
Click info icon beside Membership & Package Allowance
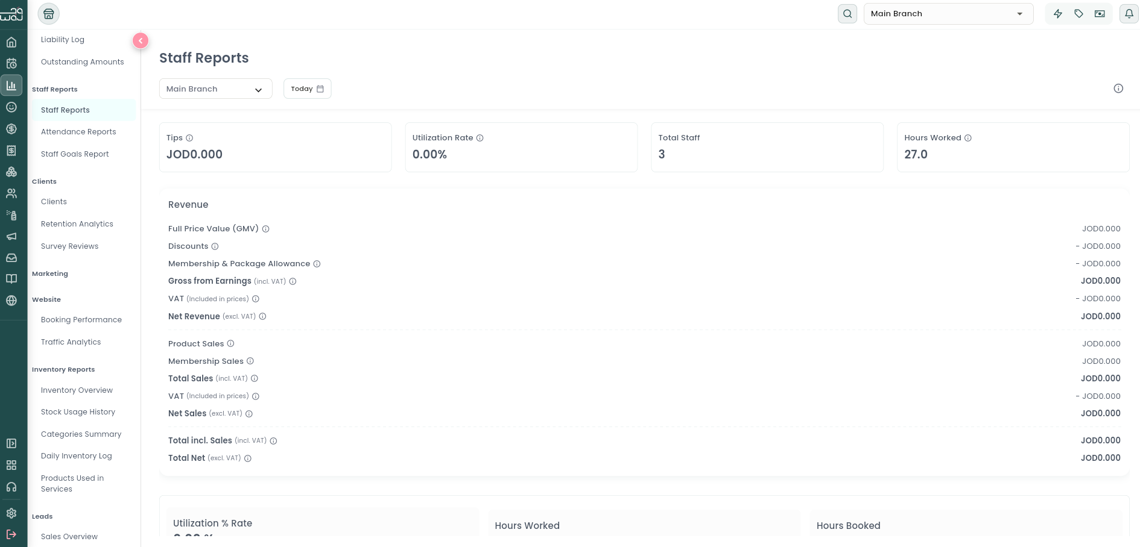click(x=317, y=264)
